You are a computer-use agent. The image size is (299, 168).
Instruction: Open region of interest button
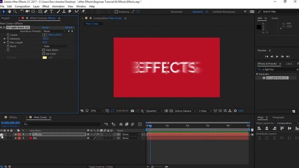click(166, 111)
